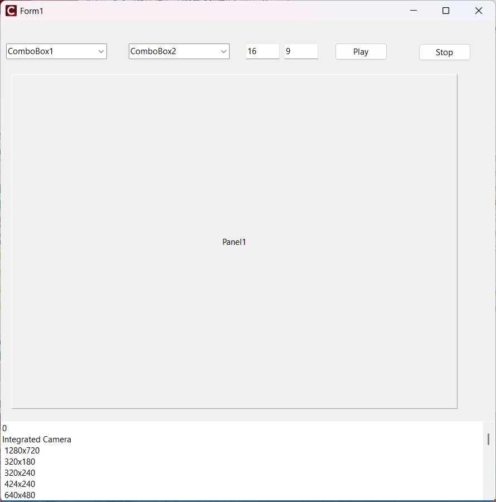Click the "1280x720" resolution line

pyautogui.click(x=22, y=451)
